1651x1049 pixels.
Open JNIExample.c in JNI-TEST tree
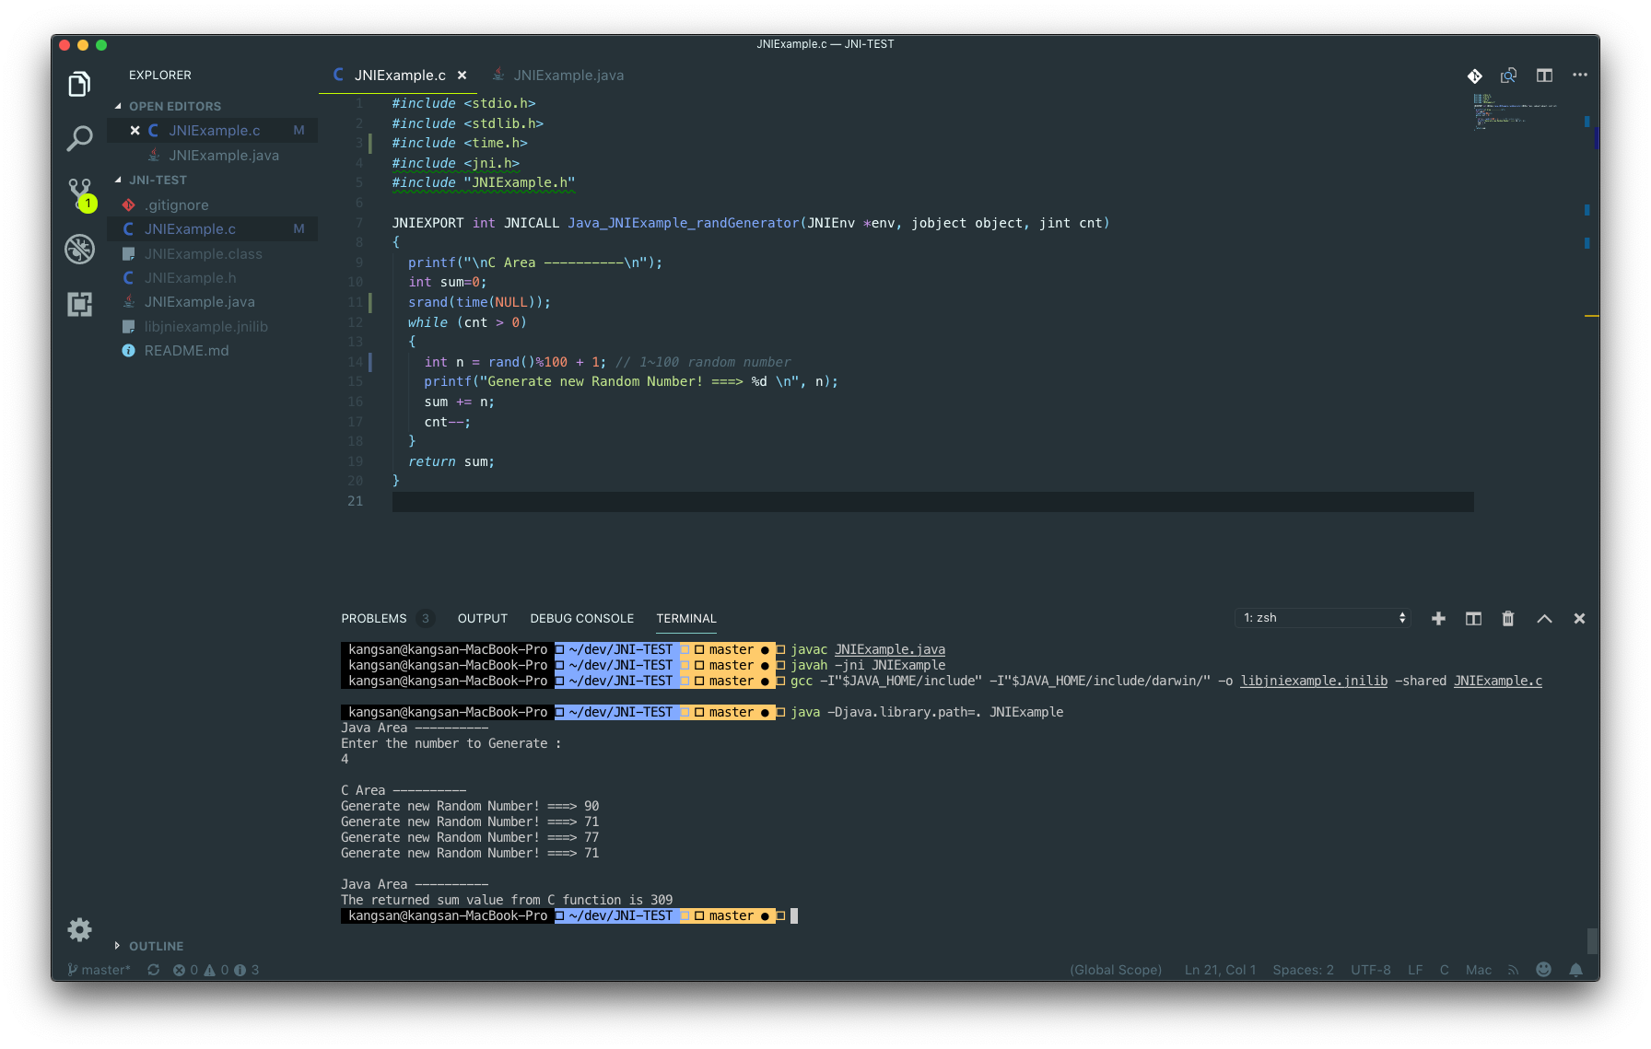click(213, 229)
